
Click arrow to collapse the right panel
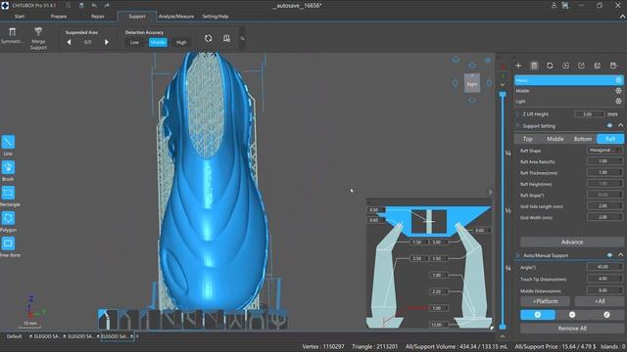point(491,192)
